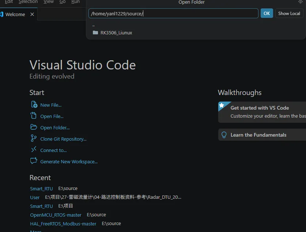Open recent OpenMCU_RTOS-master project
Image resolution: width=306 pixels, height=232 pixels.
click(56, 215)
